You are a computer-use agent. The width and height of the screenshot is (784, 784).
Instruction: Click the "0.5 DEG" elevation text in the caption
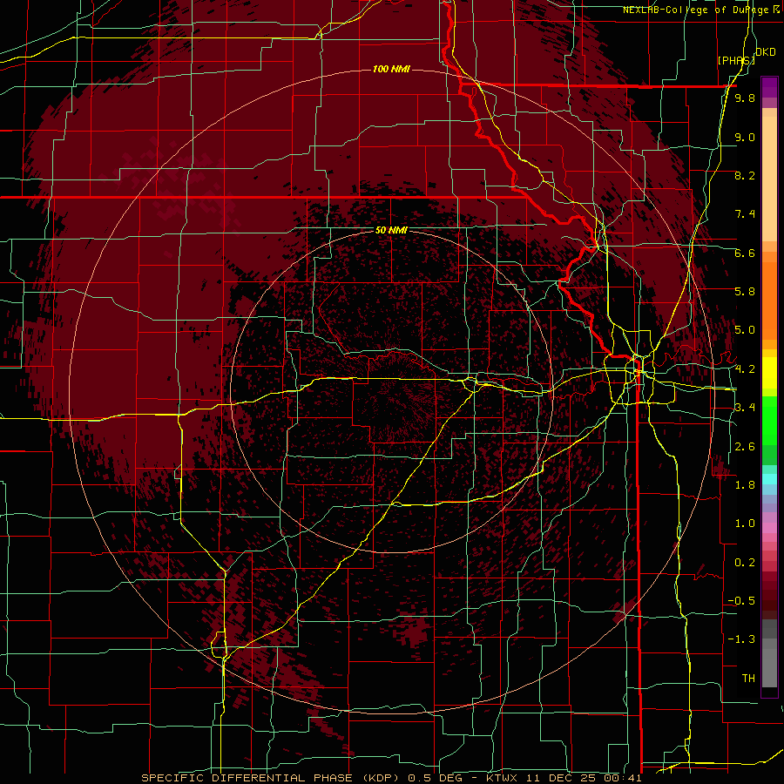click(436, 778)
